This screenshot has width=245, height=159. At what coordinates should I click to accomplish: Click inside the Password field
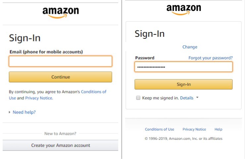[184, 67]
